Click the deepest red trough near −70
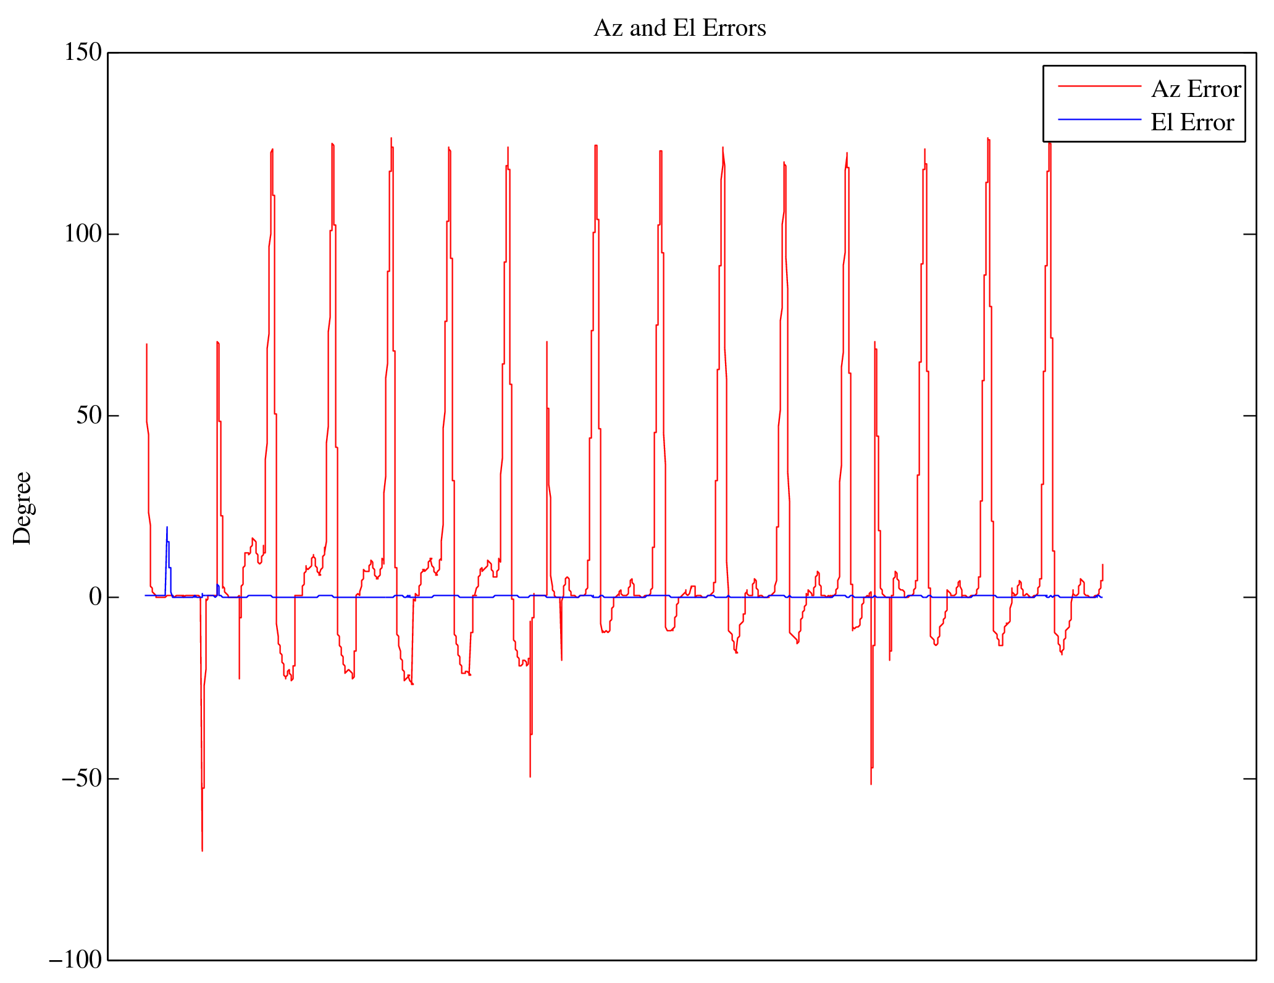1274x983 pixels. pos(202,850)
